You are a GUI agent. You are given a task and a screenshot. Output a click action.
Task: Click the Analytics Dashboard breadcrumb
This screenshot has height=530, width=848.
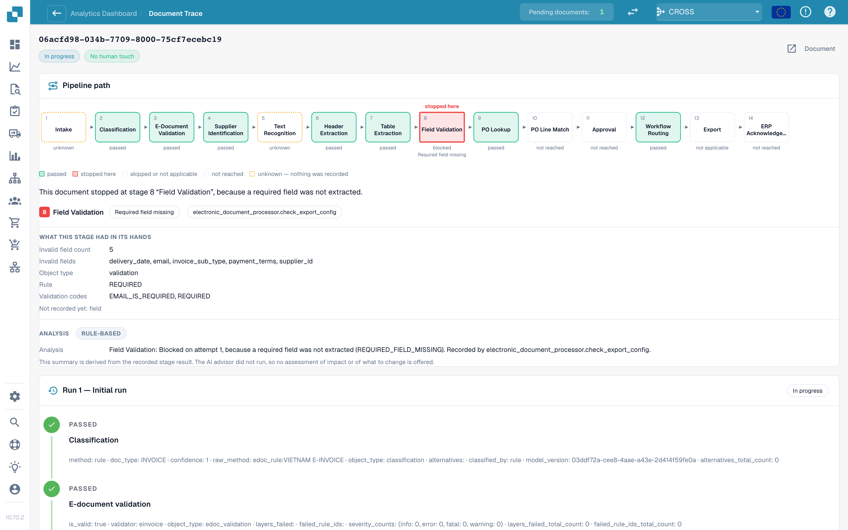click(x=104, y=13)
